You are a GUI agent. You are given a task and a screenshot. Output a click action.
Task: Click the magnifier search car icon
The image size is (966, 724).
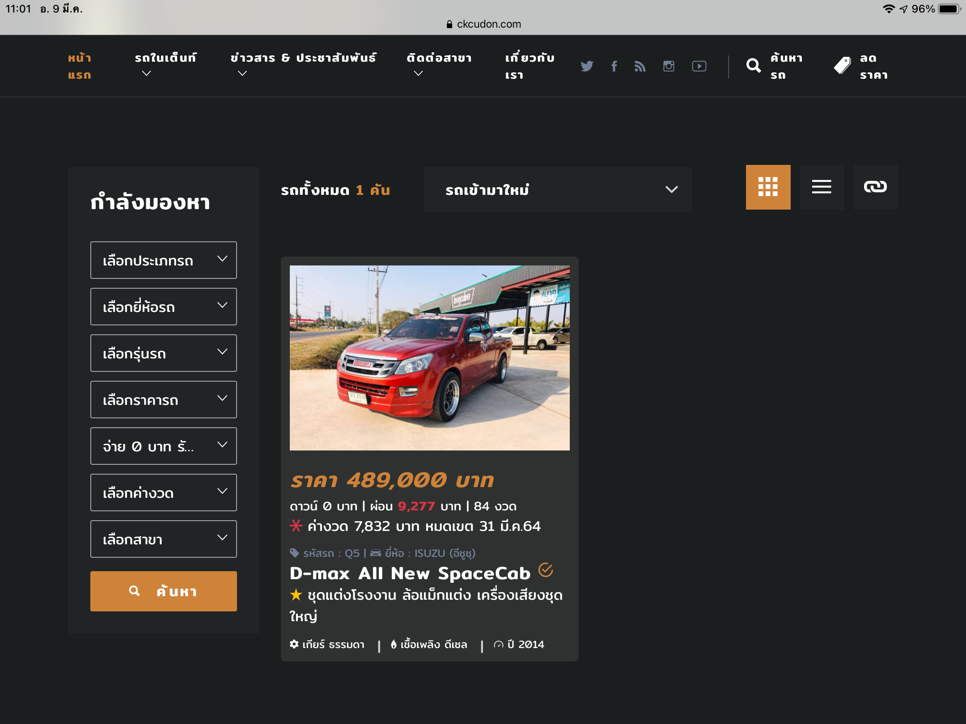[754, 66]
